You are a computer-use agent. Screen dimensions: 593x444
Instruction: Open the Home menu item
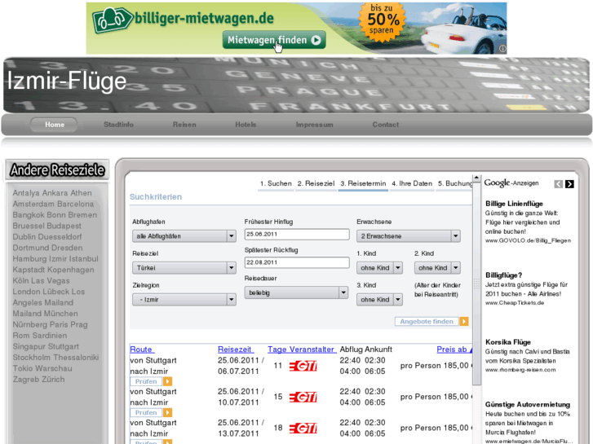(x=55, y=125)
